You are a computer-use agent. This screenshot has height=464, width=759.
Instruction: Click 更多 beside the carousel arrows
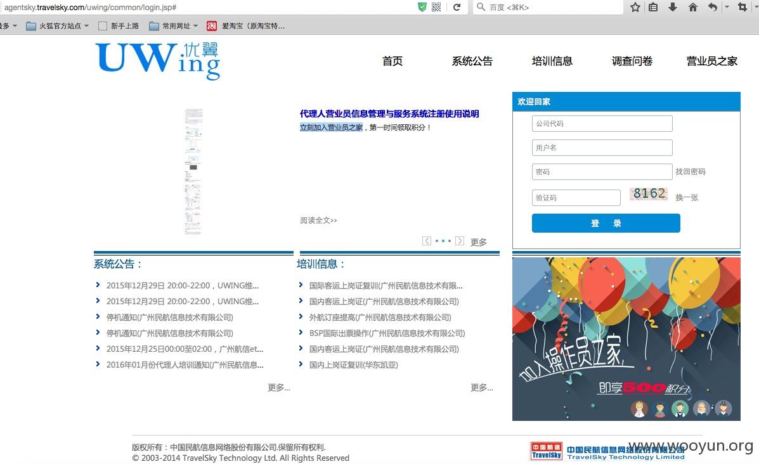pyautogui.click(x=479, y=242)
